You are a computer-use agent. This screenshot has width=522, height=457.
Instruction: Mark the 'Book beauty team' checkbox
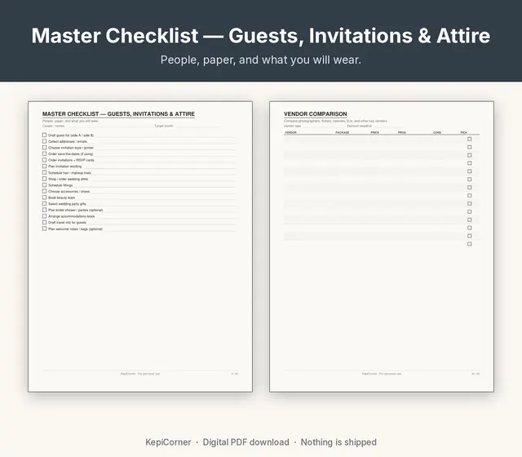pos(44,197)
